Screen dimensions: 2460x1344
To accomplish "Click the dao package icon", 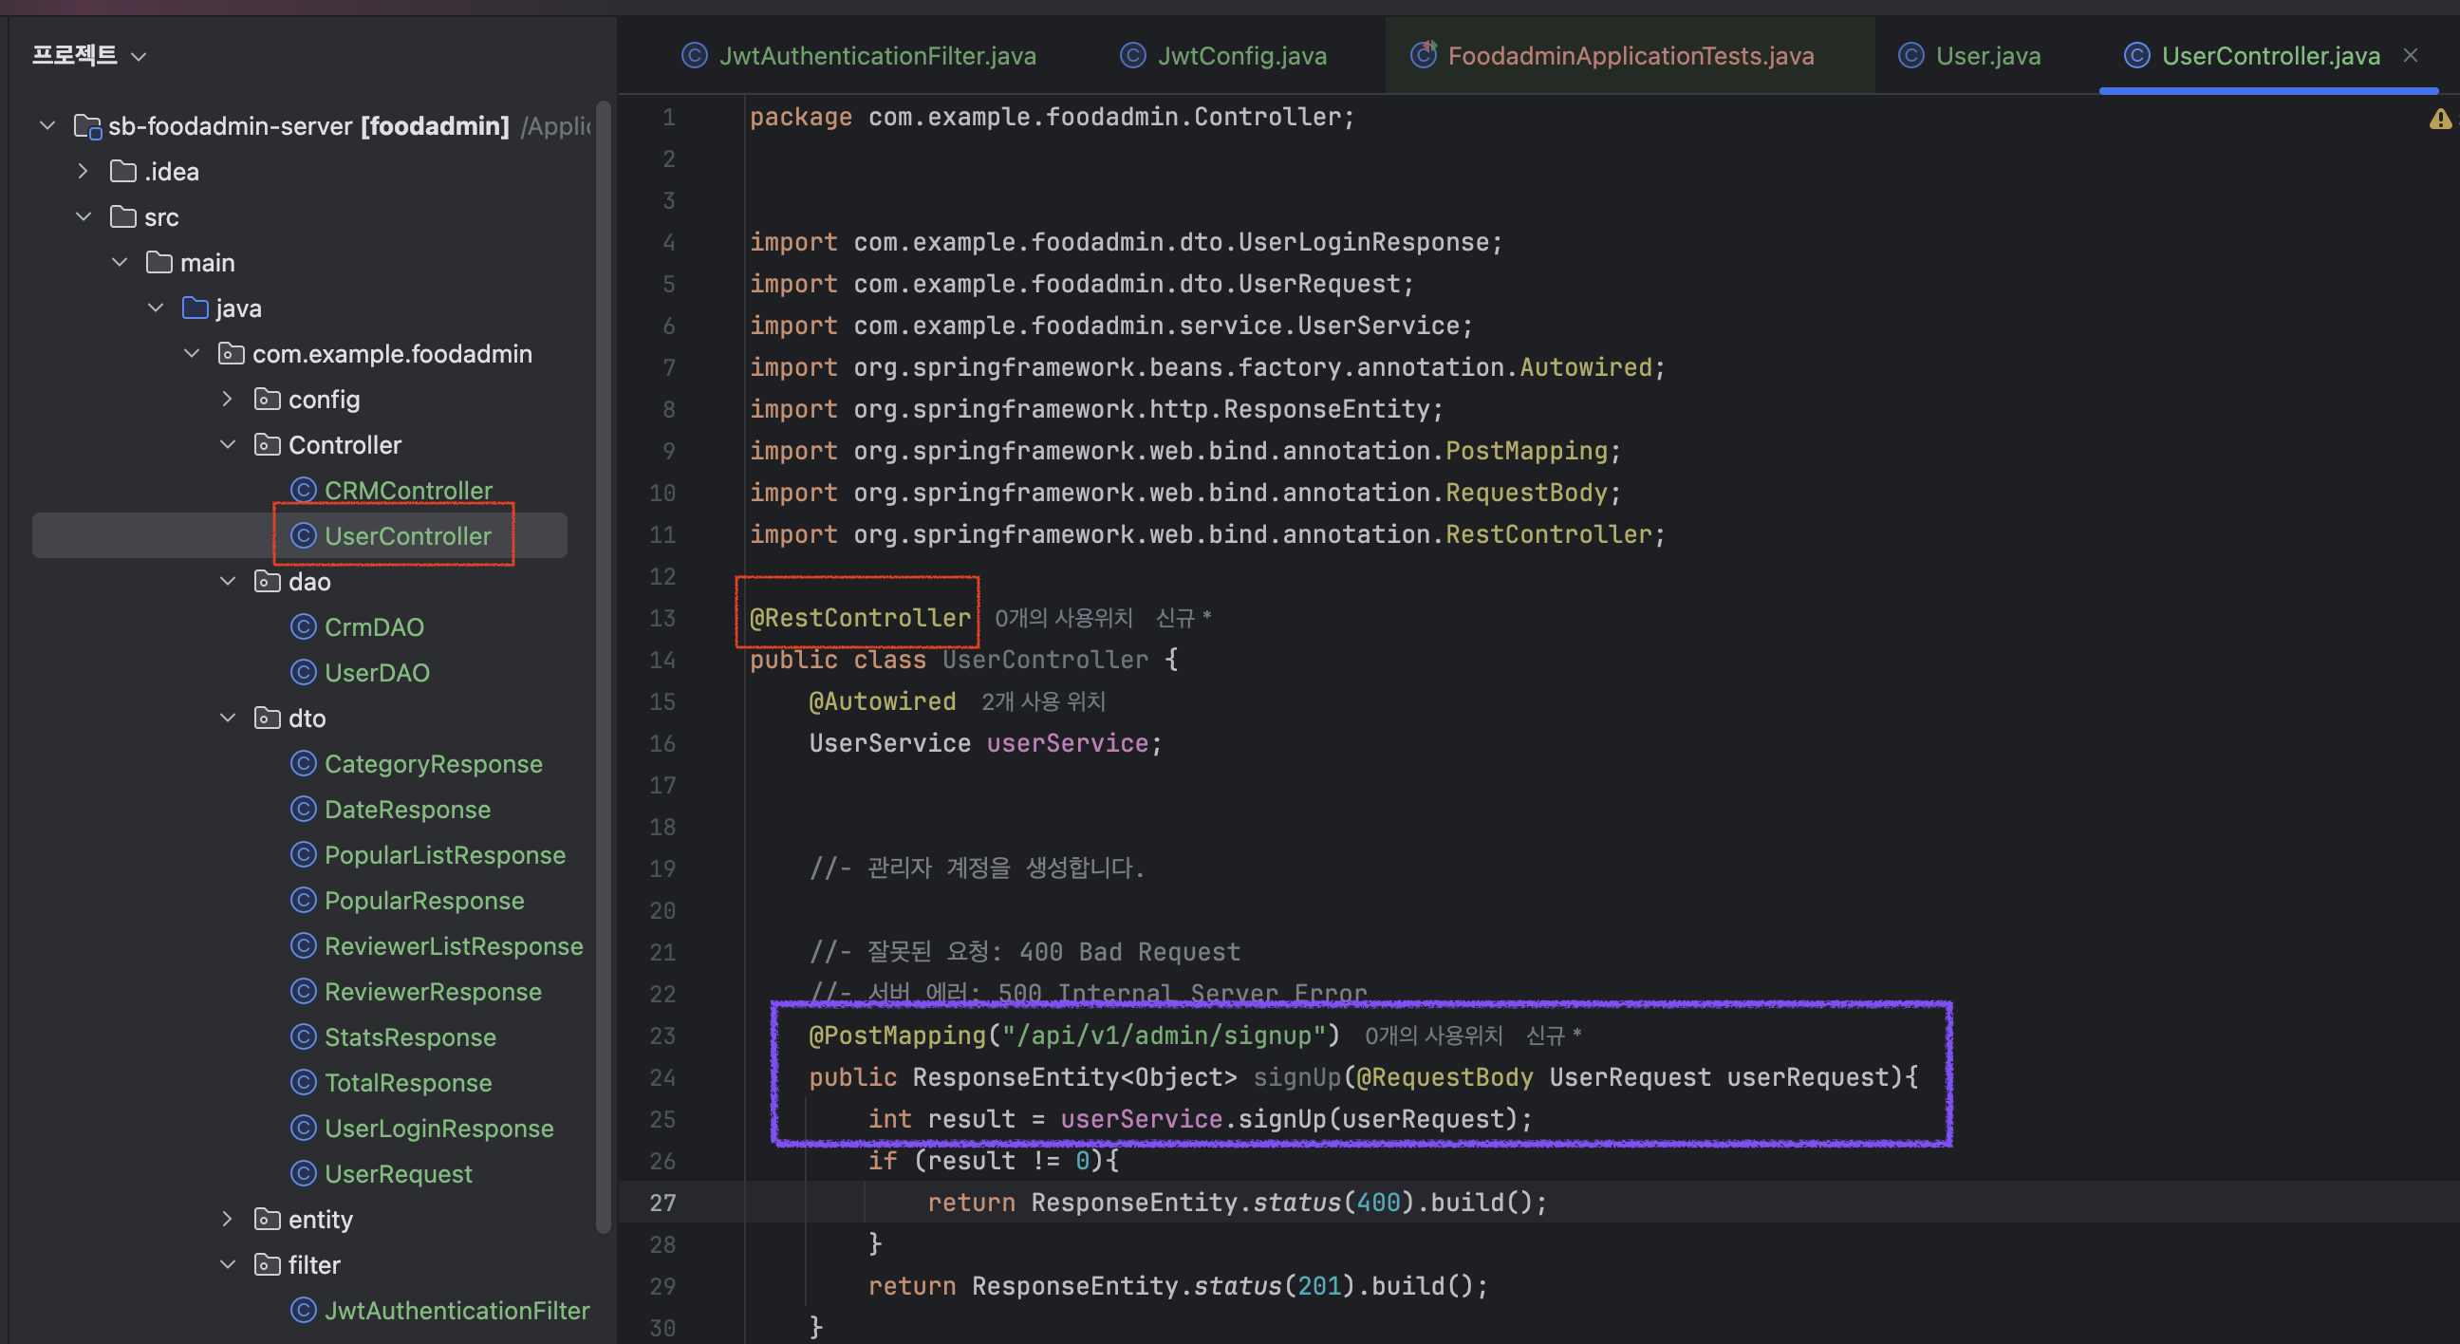I will 267,581.
